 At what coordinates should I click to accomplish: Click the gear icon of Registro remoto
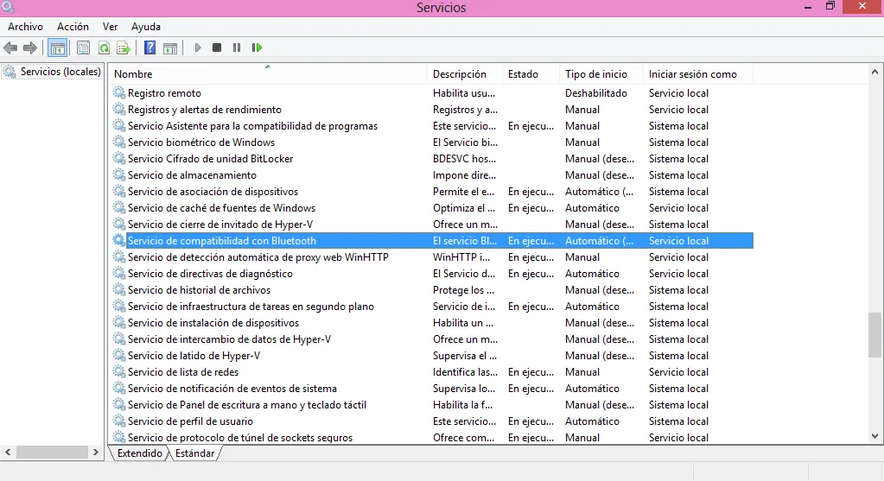(119, 92)
